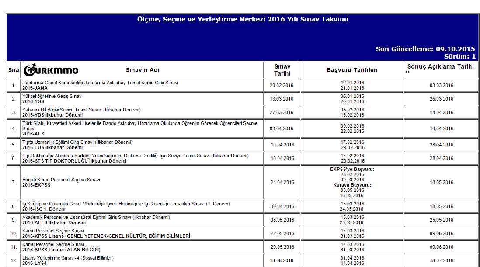Click exam date "27.03.2016" in YDS row
The width and height of the screenshot is (480, 267).
tap(282, 112)
